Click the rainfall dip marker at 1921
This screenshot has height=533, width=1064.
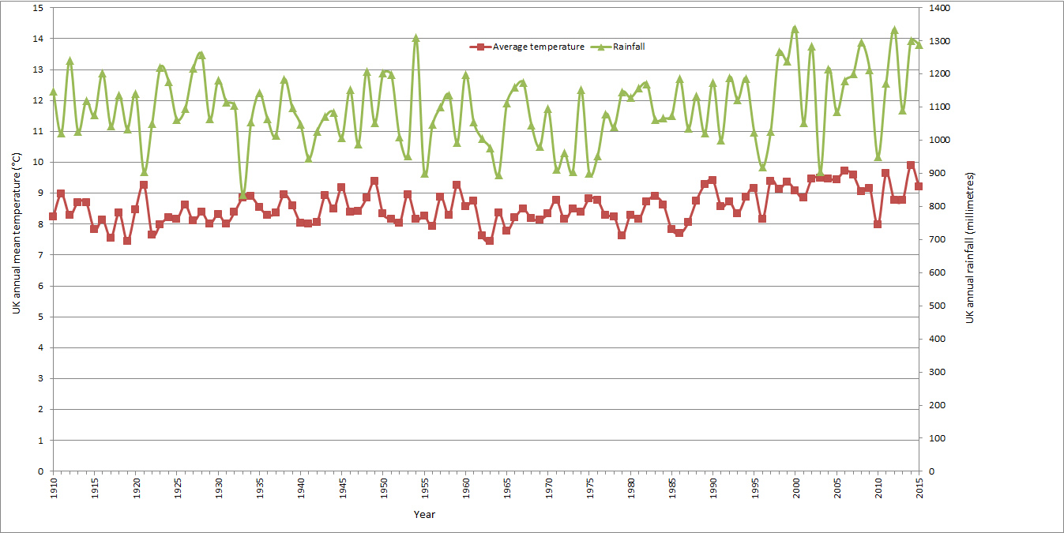[x=144, y=172]
